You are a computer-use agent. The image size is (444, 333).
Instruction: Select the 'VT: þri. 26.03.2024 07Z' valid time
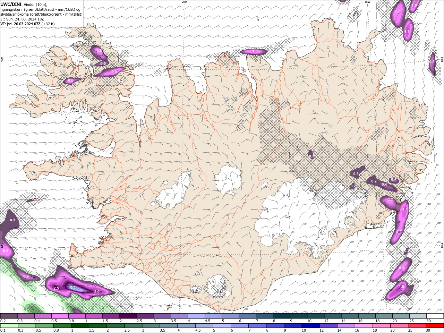tap(20, 24)
